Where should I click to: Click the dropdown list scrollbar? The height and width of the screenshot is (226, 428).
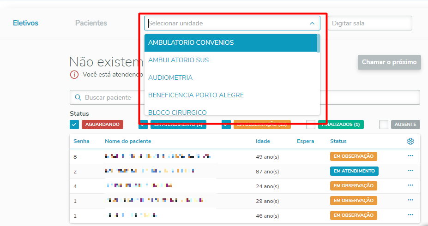pos(318,43)
